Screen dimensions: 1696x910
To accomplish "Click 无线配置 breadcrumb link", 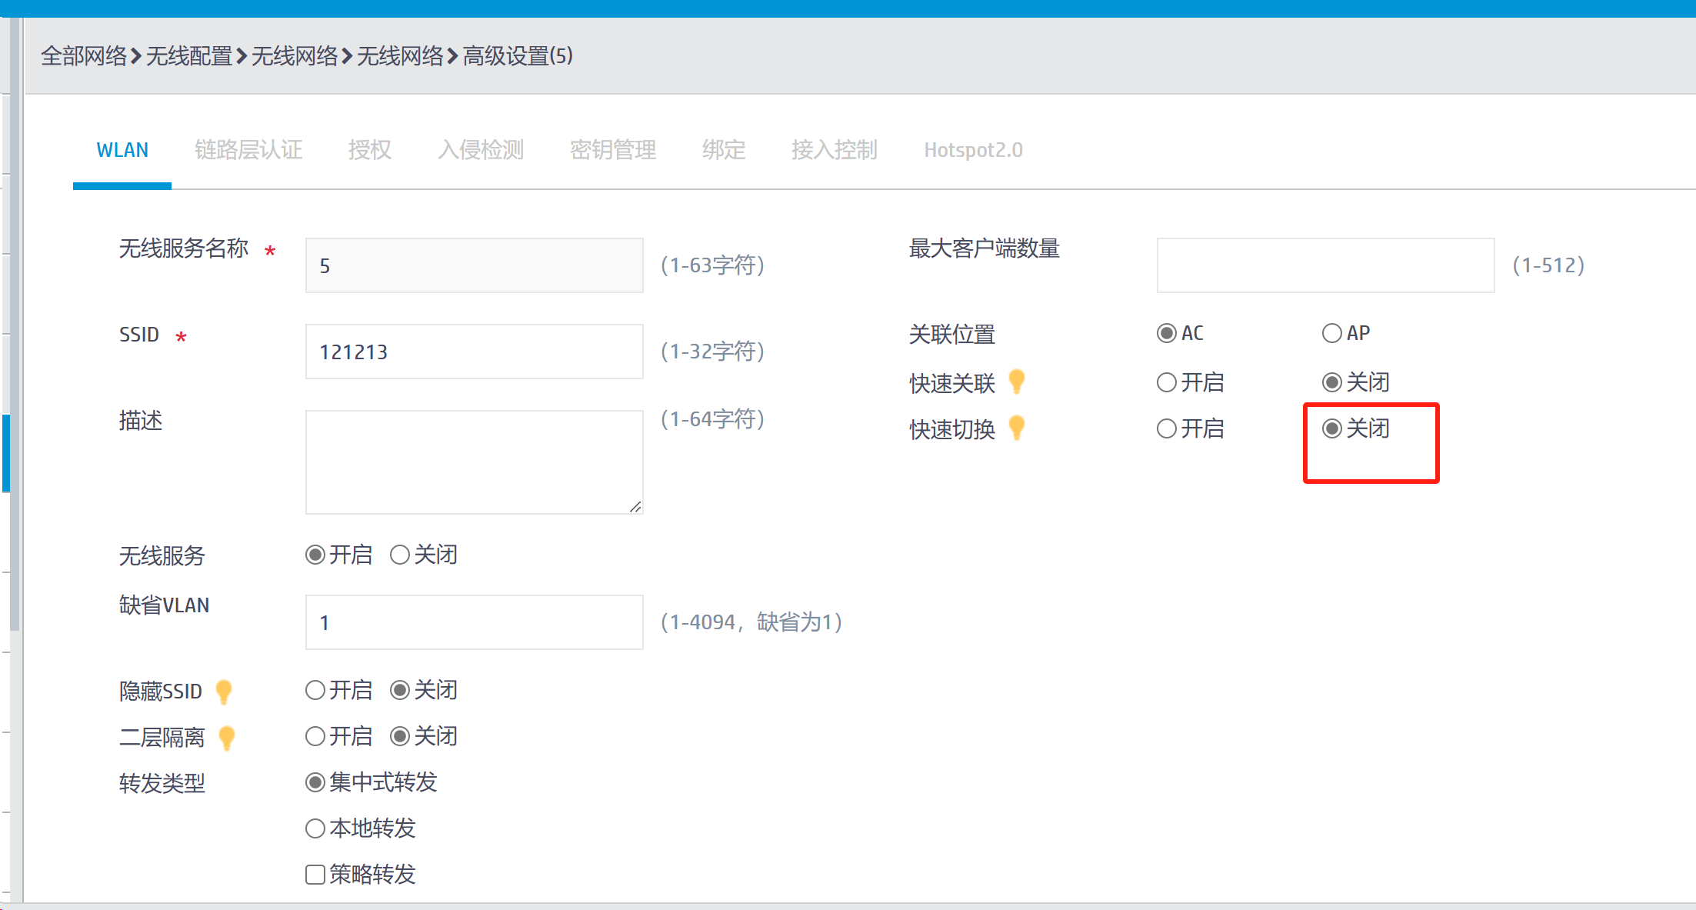I will [189, 56].
